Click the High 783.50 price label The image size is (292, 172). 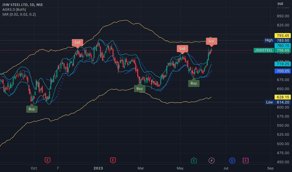point(277,40)
